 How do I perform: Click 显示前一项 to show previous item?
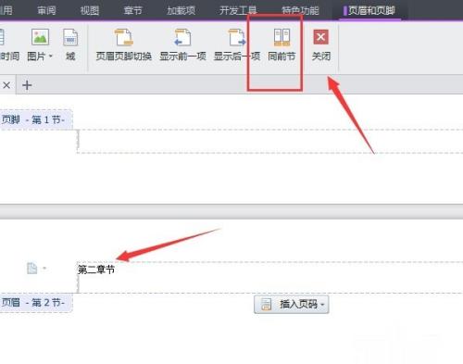pos(182,44)
